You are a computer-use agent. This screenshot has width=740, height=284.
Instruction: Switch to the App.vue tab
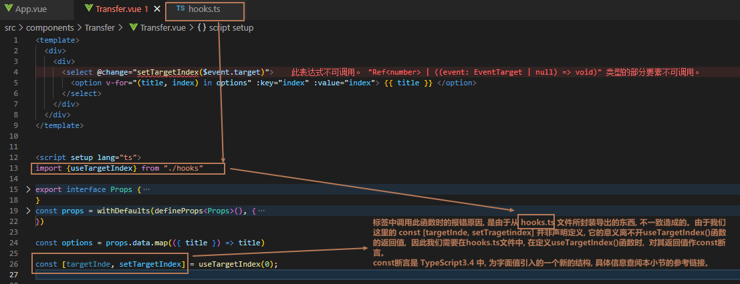(x=31, y=10)
